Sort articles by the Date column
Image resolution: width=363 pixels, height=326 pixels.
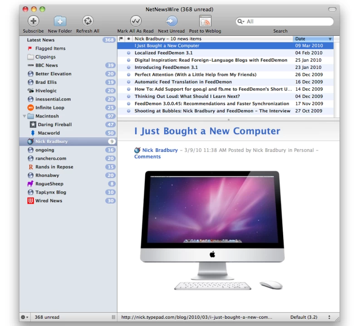[x=313, y=39]
